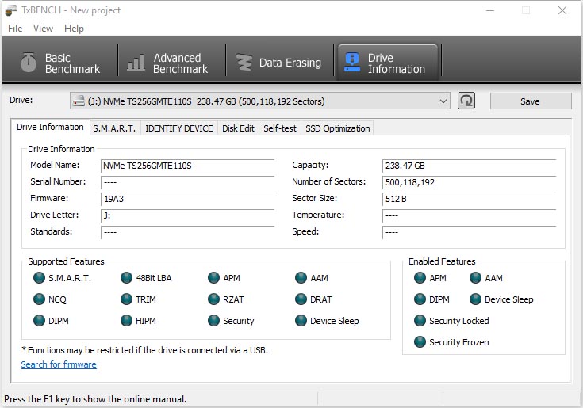The height and width of the screenshot is (408, 583).
Task: Click the Firmware field showing 19A3
Action: (188, 199)
